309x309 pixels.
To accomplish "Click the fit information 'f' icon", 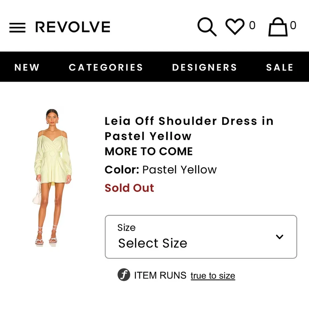I will (x=123, y=275).
